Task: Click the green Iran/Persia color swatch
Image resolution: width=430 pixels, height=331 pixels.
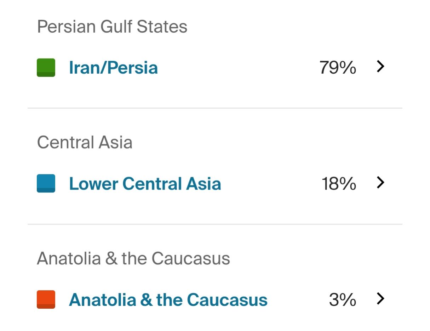Action: click(x=46, y=68)
